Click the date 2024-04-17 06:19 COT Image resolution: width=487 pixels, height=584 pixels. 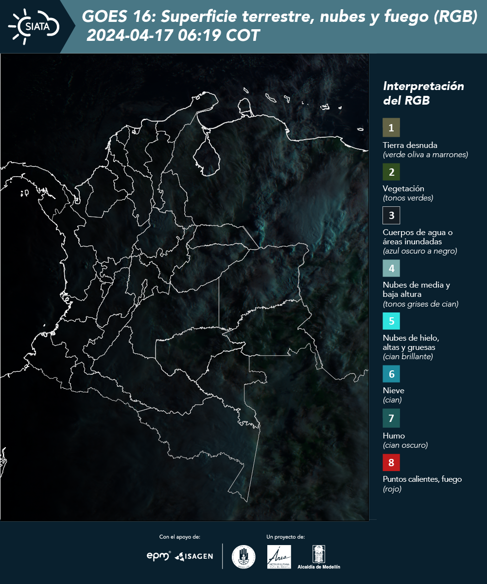click(173, 36)
